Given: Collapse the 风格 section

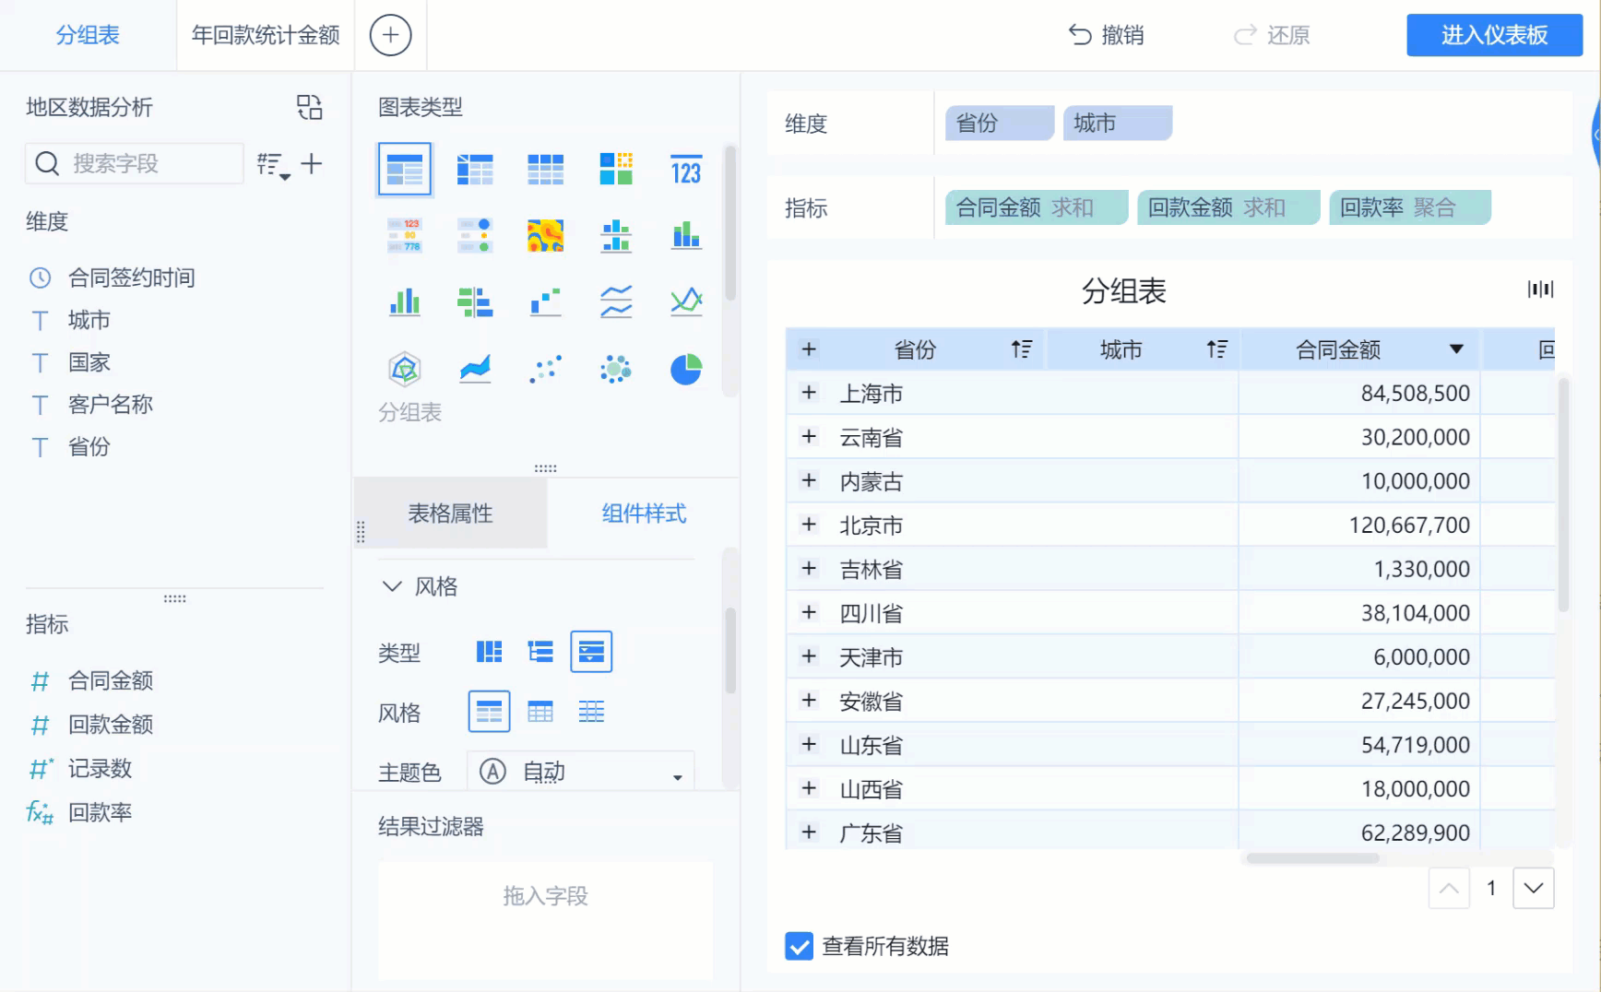Looking at the screenshot, I should (x=392, y=586).
